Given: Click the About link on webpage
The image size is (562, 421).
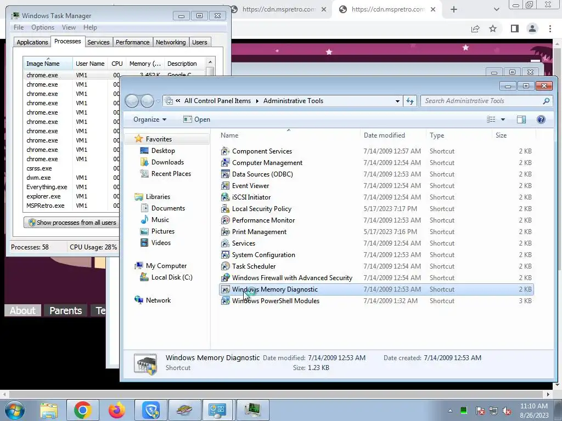Looking at the screenshot, I should pos(23,310).
